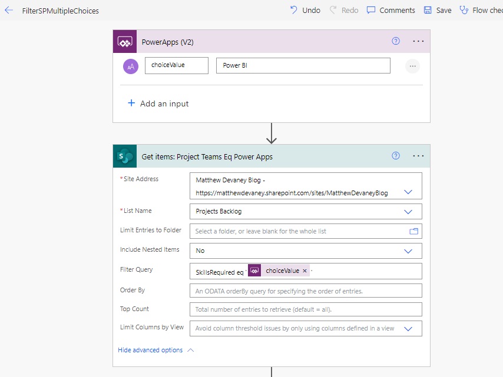Expand the Site Address dropdown
The height and width of the screenshot is (377, 503).
[408, 192]
